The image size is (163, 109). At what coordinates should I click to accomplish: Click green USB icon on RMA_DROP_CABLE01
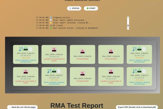(x=26, y=49)
